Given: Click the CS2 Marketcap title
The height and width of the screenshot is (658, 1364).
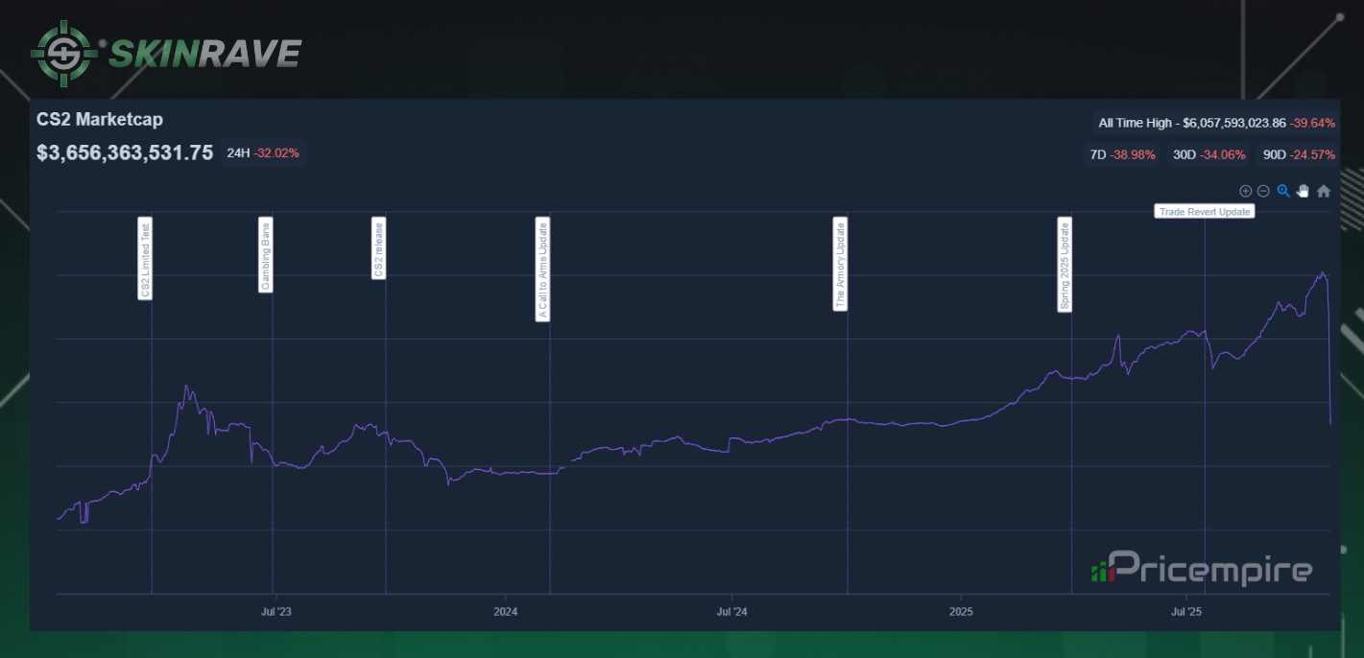Looking at the screenshot, I should pos(100,120).
